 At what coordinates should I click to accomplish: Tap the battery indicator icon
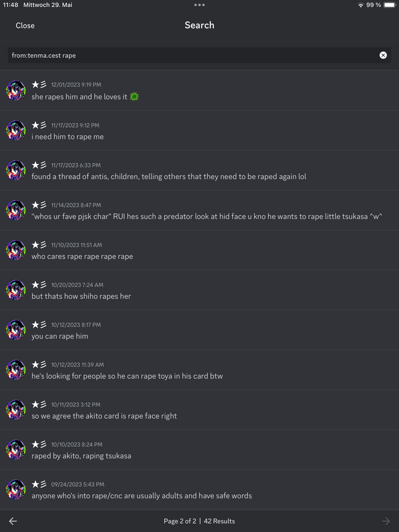tap(389, 5)
